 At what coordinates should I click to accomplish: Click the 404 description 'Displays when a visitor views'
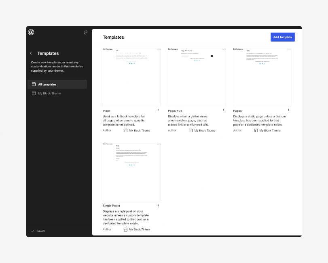pos(189,121)
